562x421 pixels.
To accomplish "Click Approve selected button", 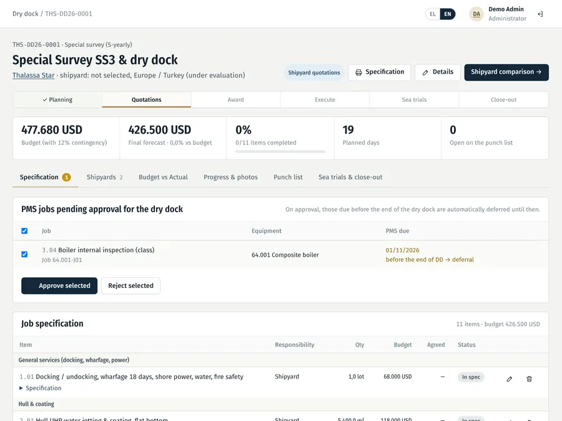I will click(x=59, y=286).
